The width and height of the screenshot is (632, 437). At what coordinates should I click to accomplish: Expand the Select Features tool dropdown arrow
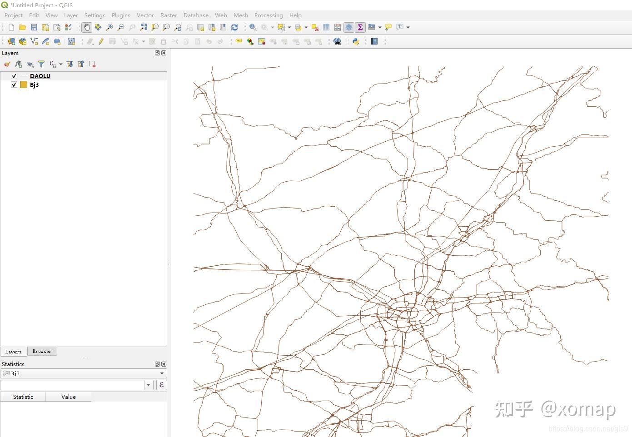pyautogui.click(x=289, y=27)
